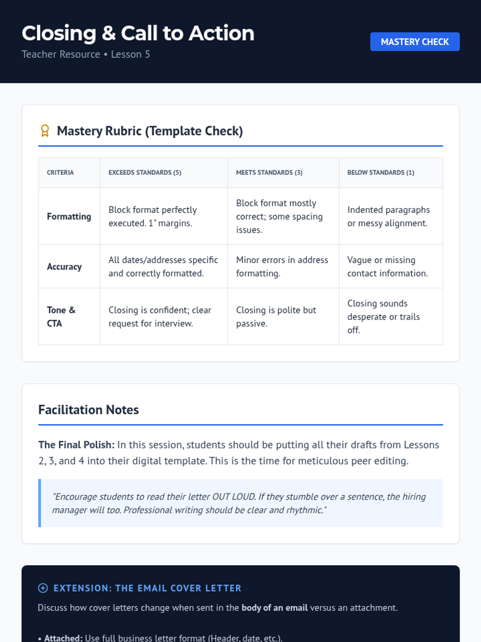The width and height of the screenshot is (481, 642).
Task: Click the Mastery Rubric (Template Check) heading
Action: [150, 131]
